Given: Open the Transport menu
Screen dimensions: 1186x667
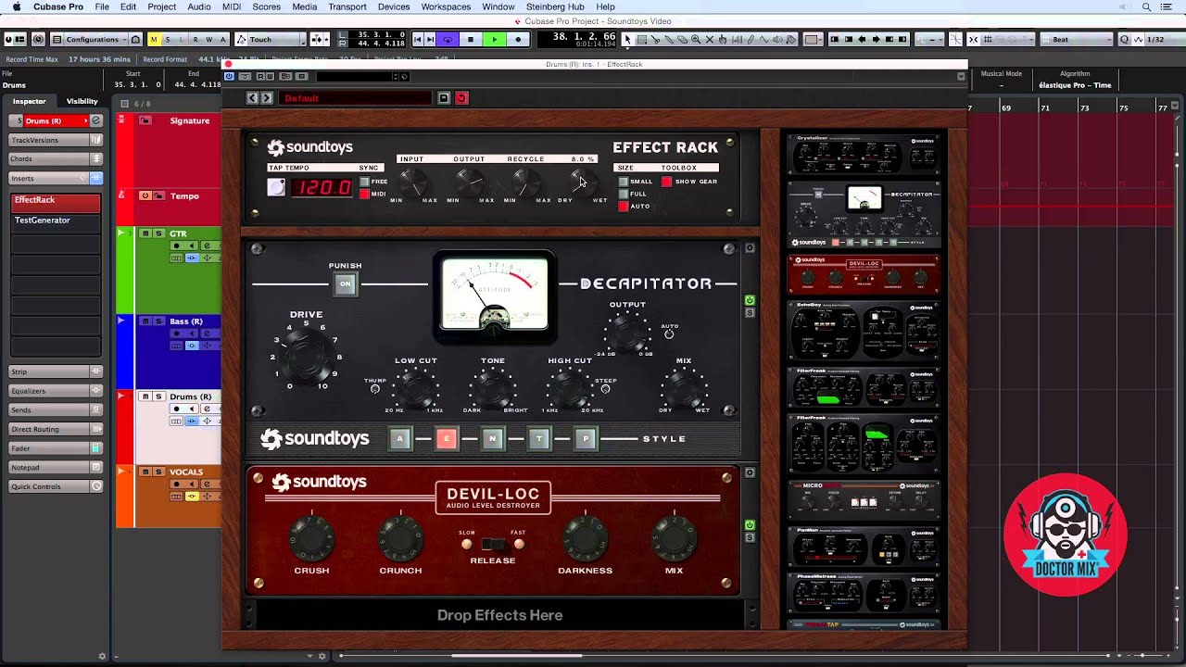Looking at the screenshot, I should click(x=347, y=6).
